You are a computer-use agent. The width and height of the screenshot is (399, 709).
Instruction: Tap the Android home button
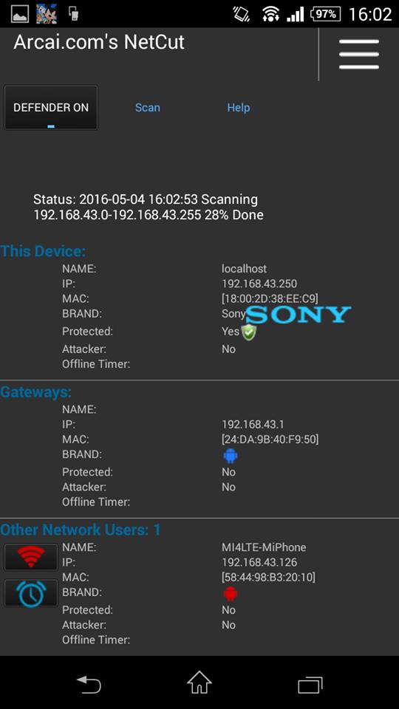[x=199, y=682]
